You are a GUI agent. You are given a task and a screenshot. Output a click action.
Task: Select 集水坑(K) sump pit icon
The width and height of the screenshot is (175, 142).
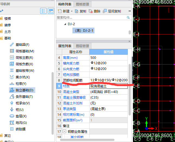(x=12, y=77)
